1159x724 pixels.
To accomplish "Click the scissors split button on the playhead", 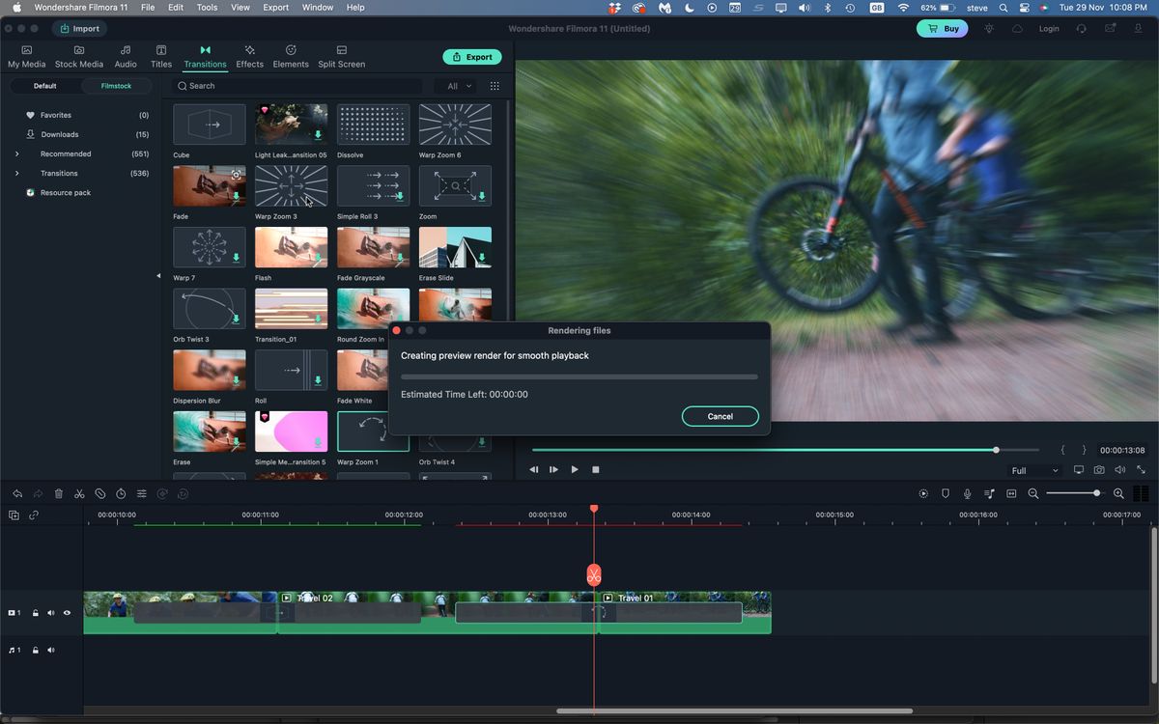I will pyautogui.click(x=594, y=575).
